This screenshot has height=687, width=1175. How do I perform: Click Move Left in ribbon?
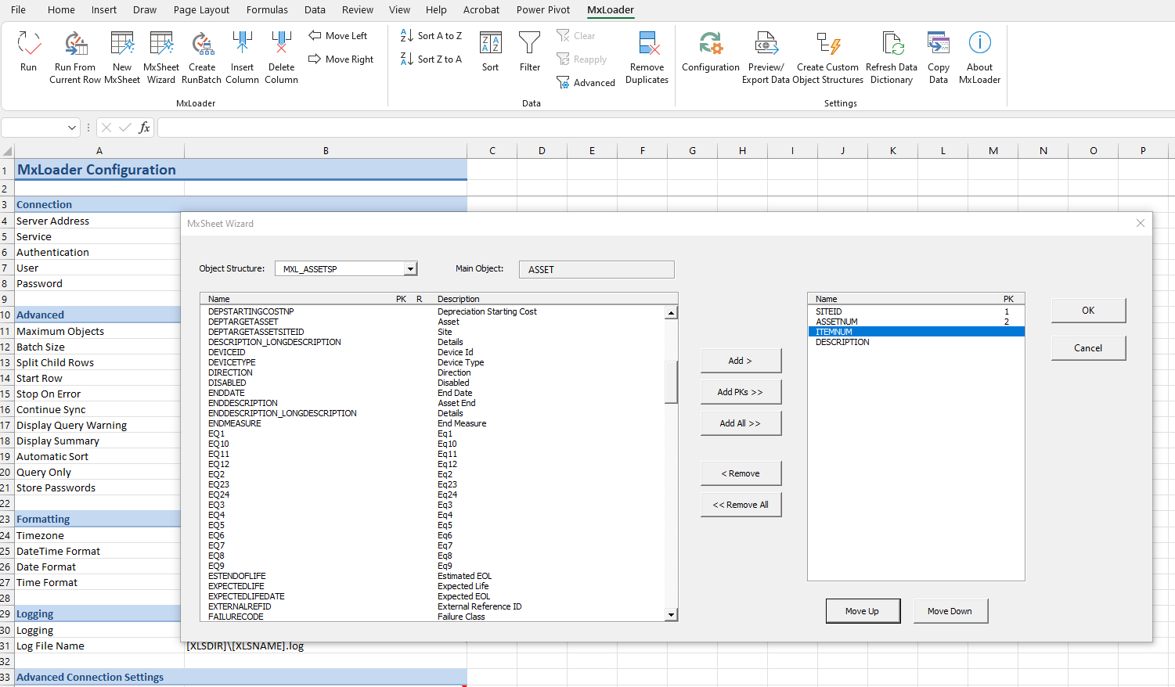[x=338, y=36]
